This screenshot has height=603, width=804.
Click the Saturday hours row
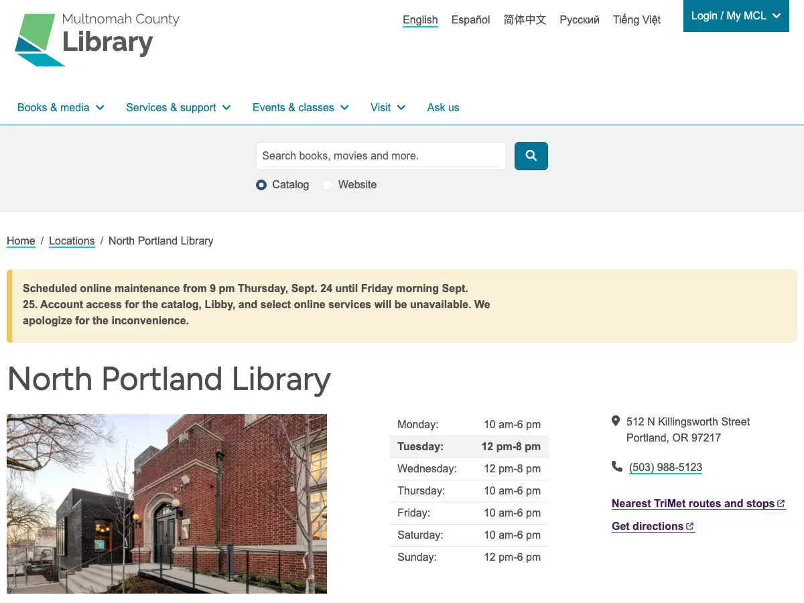469,535
